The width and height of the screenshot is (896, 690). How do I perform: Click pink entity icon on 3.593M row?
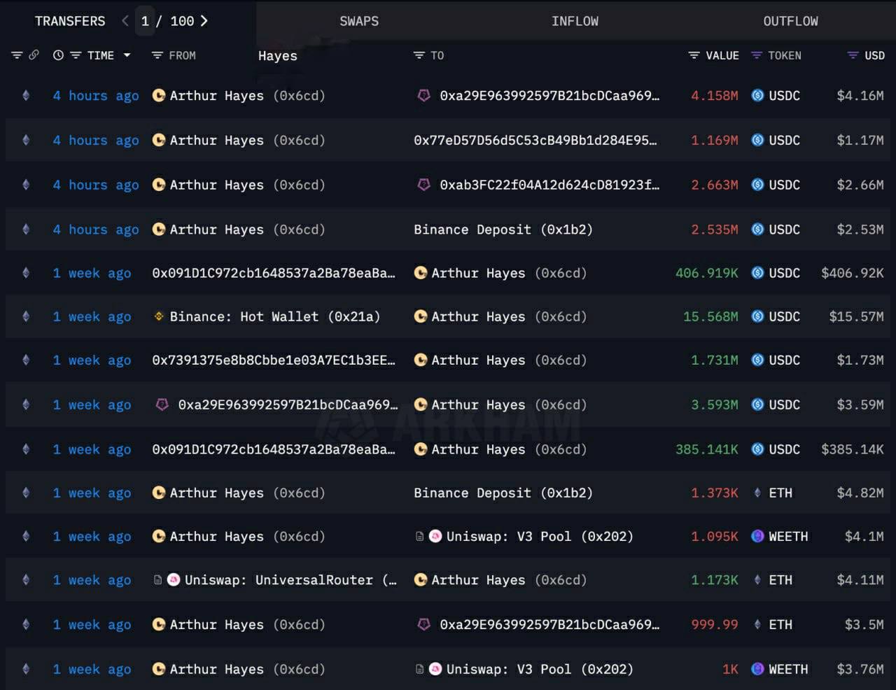pyautogui.click(x=162, y=404)
